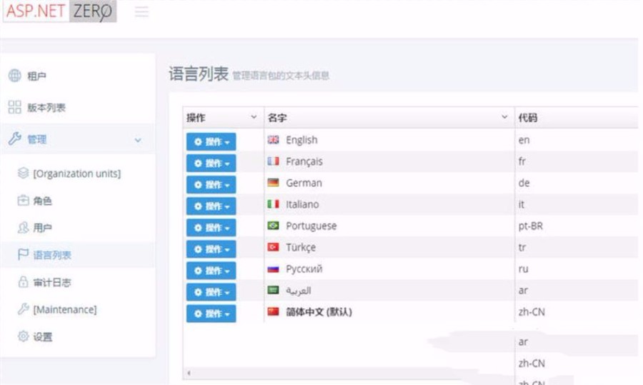Screen dimensions: 643x385
Task: Open 操作 dropdown for Русский row
Action: (x=211, y=271)
